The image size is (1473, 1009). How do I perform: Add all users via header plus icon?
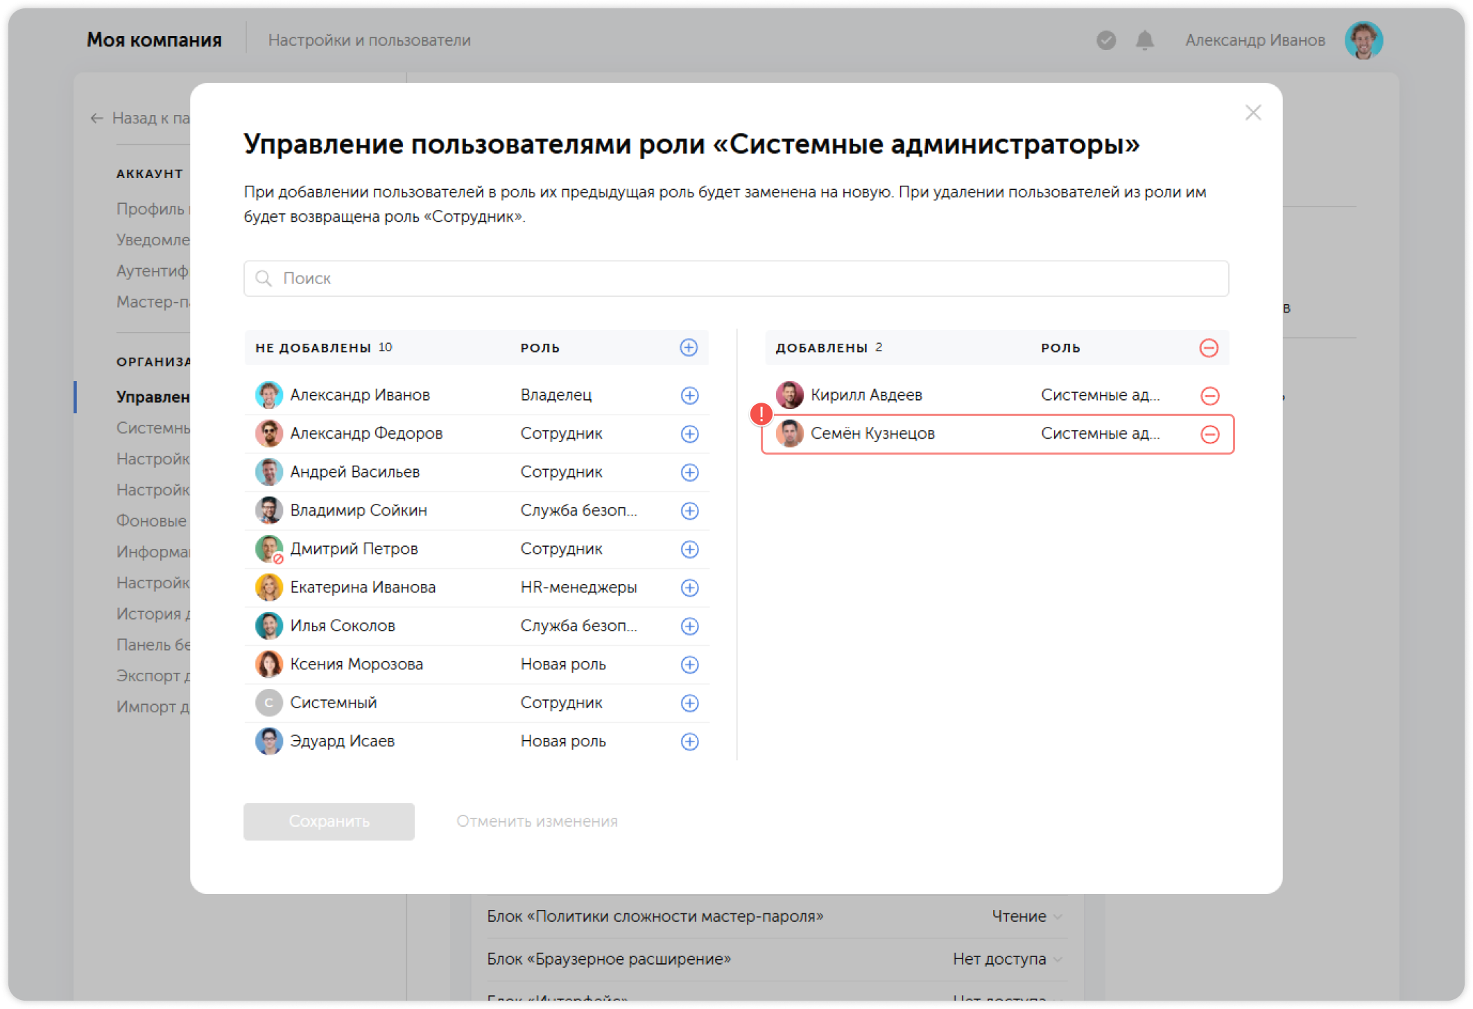pos(688,348)
